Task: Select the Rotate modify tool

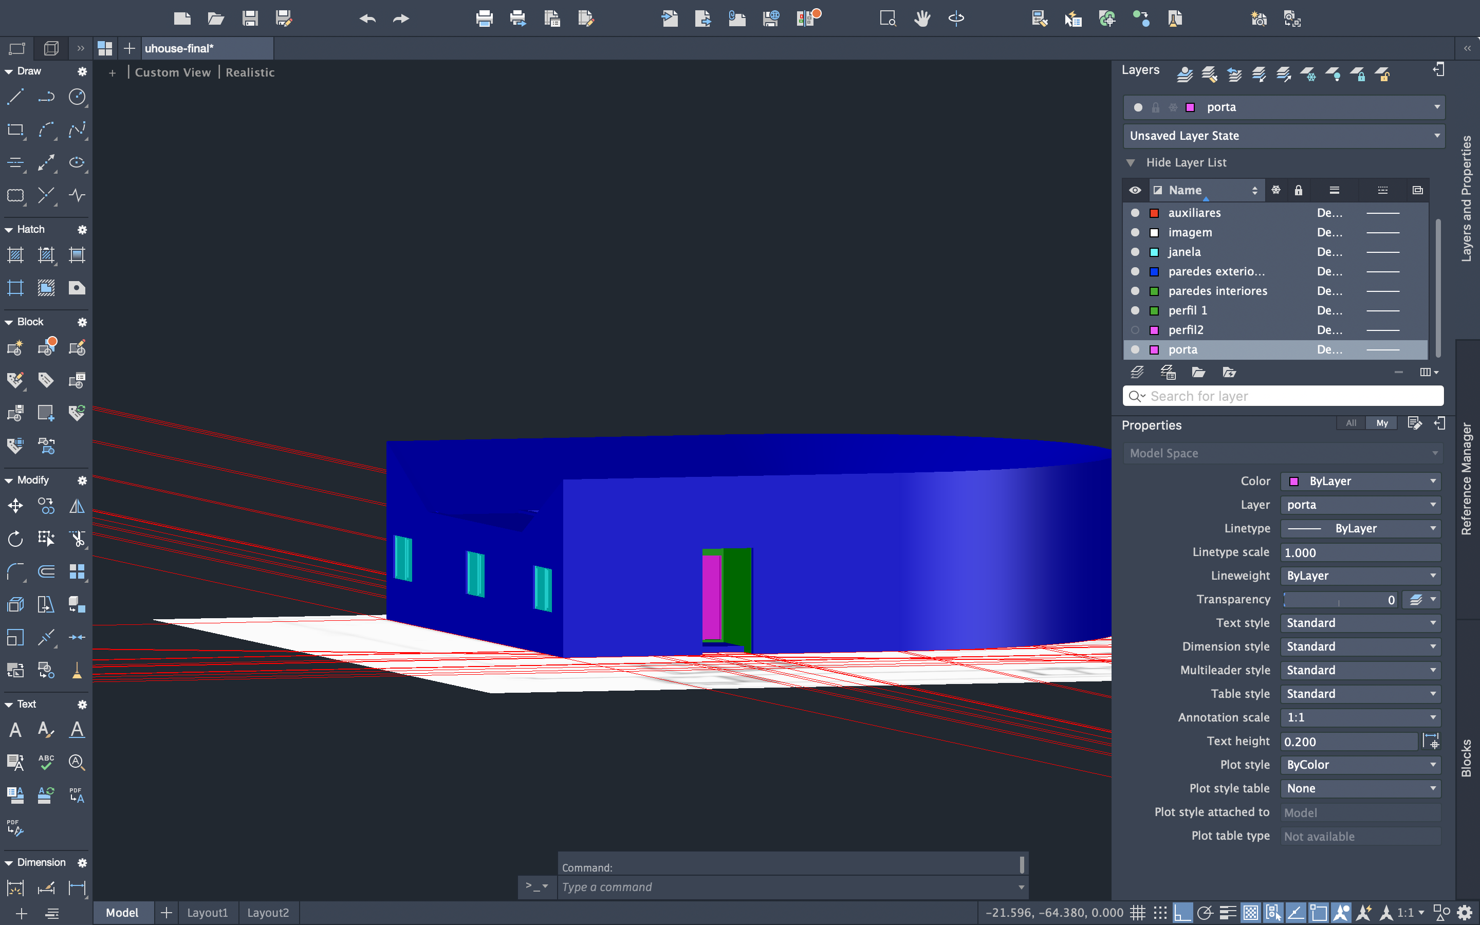Action: click(x=15, y=539)
